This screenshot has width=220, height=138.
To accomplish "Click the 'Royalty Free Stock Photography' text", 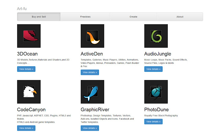I will point(161,116).
